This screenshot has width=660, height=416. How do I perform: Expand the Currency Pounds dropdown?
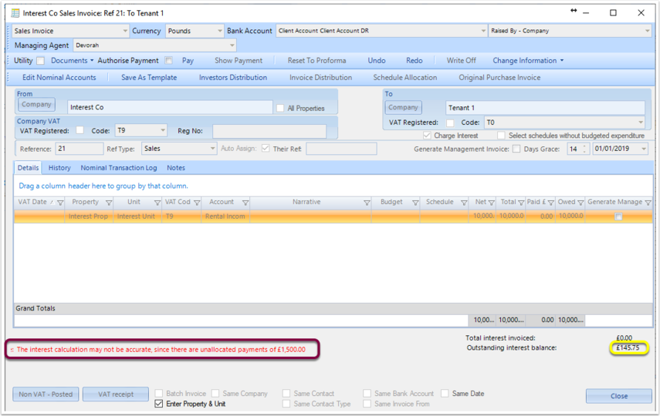220,31
